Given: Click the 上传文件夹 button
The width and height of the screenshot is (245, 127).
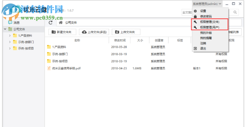Looking at the screenshot, I should 126,32.
